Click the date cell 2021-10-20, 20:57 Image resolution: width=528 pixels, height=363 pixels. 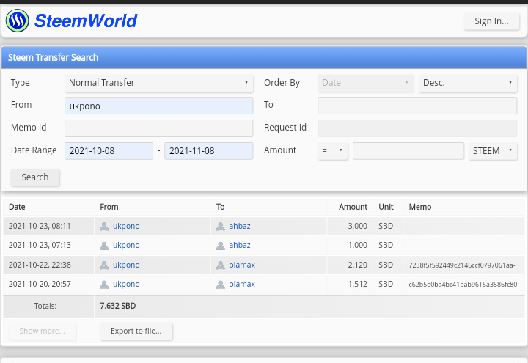point(40,285)
